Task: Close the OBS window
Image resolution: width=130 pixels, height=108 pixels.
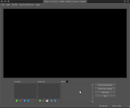Action: point(2,1)
